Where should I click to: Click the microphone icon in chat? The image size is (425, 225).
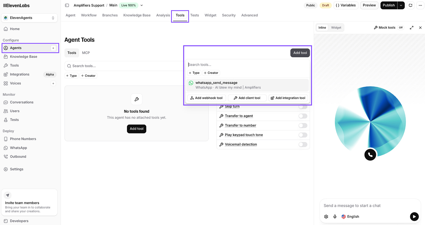click(335, 217)
